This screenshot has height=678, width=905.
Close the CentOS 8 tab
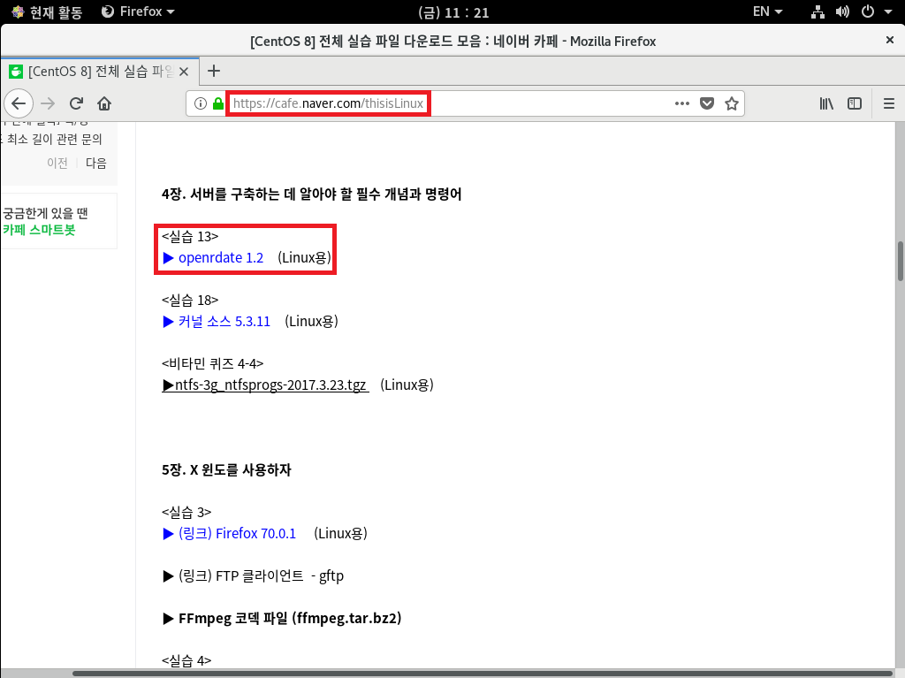coord(184,72)
